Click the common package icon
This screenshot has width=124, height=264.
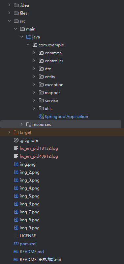(41, 53)
